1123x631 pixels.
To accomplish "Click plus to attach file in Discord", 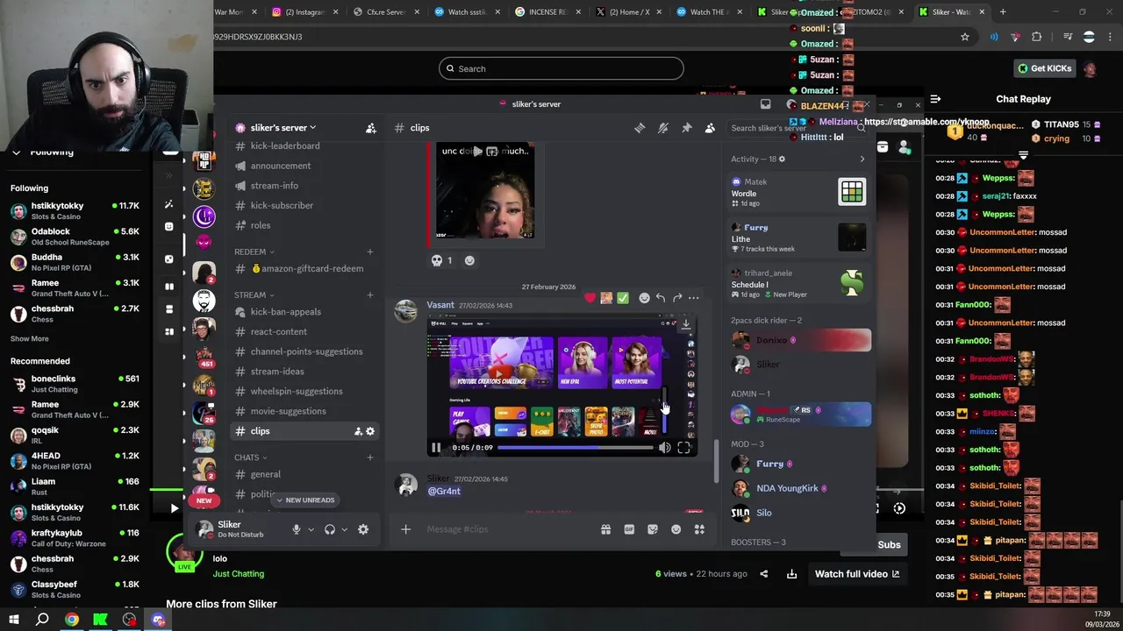I will point(405,529).
